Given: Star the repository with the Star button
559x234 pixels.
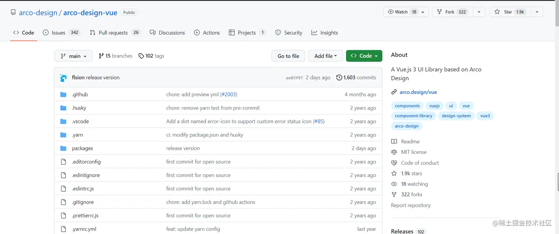Looking at the screenshot, I should [x=510, y=12].
